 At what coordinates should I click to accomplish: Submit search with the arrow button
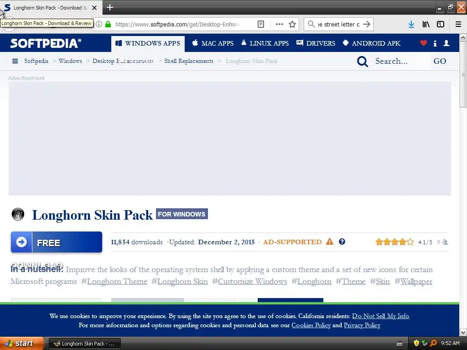pos(367,24)
